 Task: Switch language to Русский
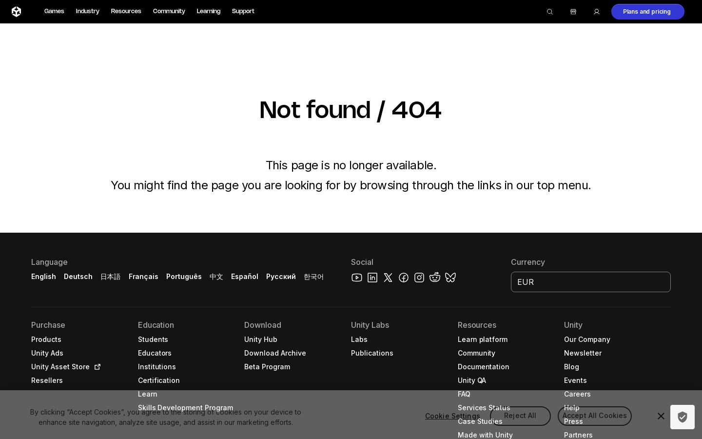281,277
